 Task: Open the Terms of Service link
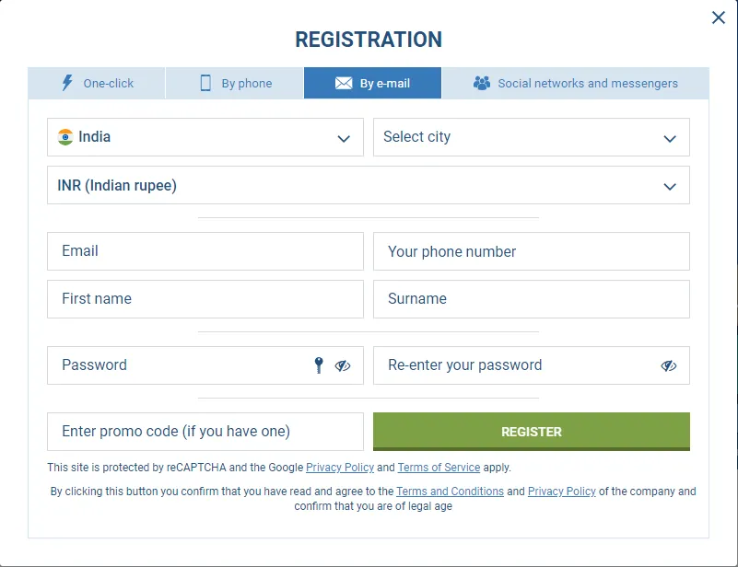click(439, 468)
